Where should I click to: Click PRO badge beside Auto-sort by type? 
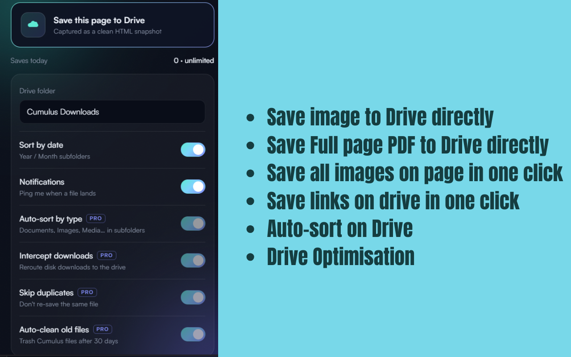click(96, 219)
